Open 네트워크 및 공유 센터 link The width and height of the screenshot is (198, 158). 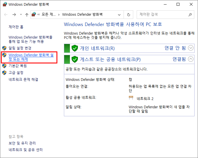[x=26, y=150]
